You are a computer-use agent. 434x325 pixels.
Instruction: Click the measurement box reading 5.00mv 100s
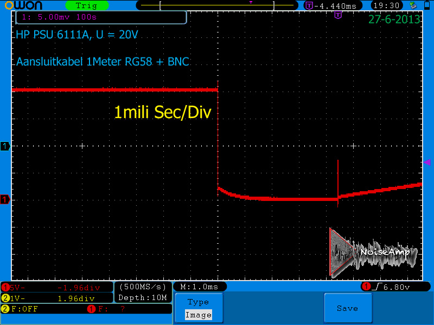point(101,17)
